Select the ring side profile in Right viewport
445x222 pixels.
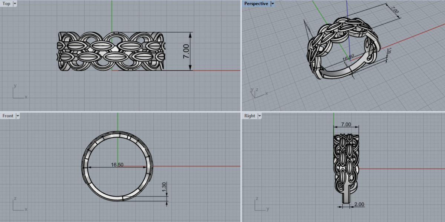[x=346, y=163]
